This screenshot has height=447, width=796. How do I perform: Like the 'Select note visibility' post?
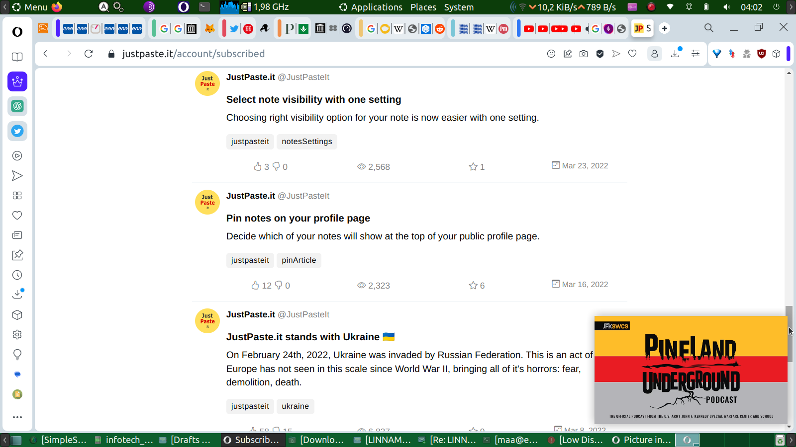(258, 167)
